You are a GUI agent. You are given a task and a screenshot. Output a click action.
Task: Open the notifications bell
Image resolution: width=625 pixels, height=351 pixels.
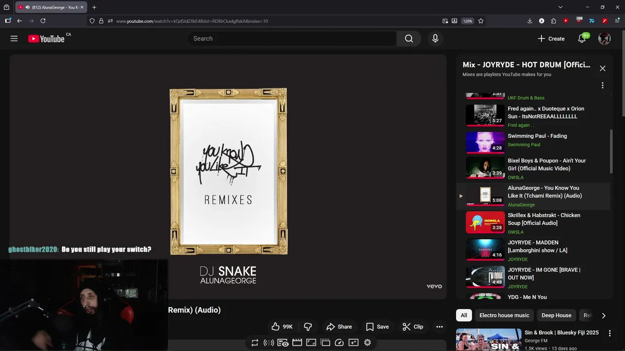[x=582, y=39]
